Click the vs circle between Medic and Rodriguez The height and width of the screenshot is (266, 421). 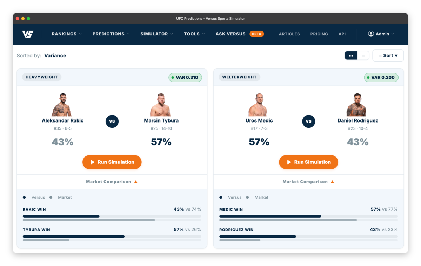[x=308, y=121]
